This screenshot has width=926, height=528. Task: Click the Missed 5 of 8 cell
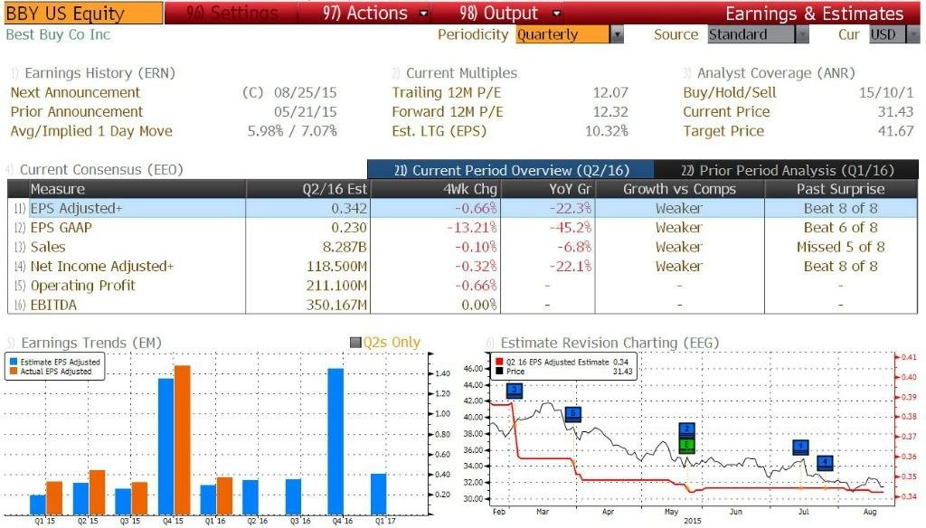(x=840, y=247)
